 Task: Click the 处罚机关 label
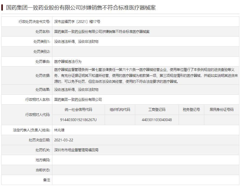(43, 150)
